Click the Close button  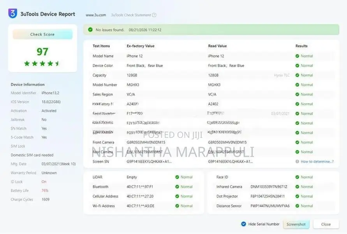tap(326, 224)
